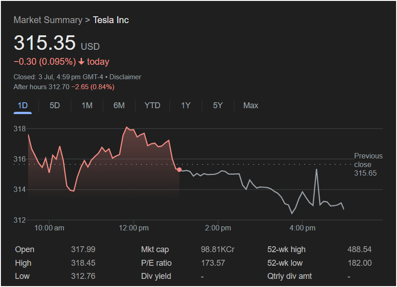Click the Qtrly div amt label

pos(290,276)
